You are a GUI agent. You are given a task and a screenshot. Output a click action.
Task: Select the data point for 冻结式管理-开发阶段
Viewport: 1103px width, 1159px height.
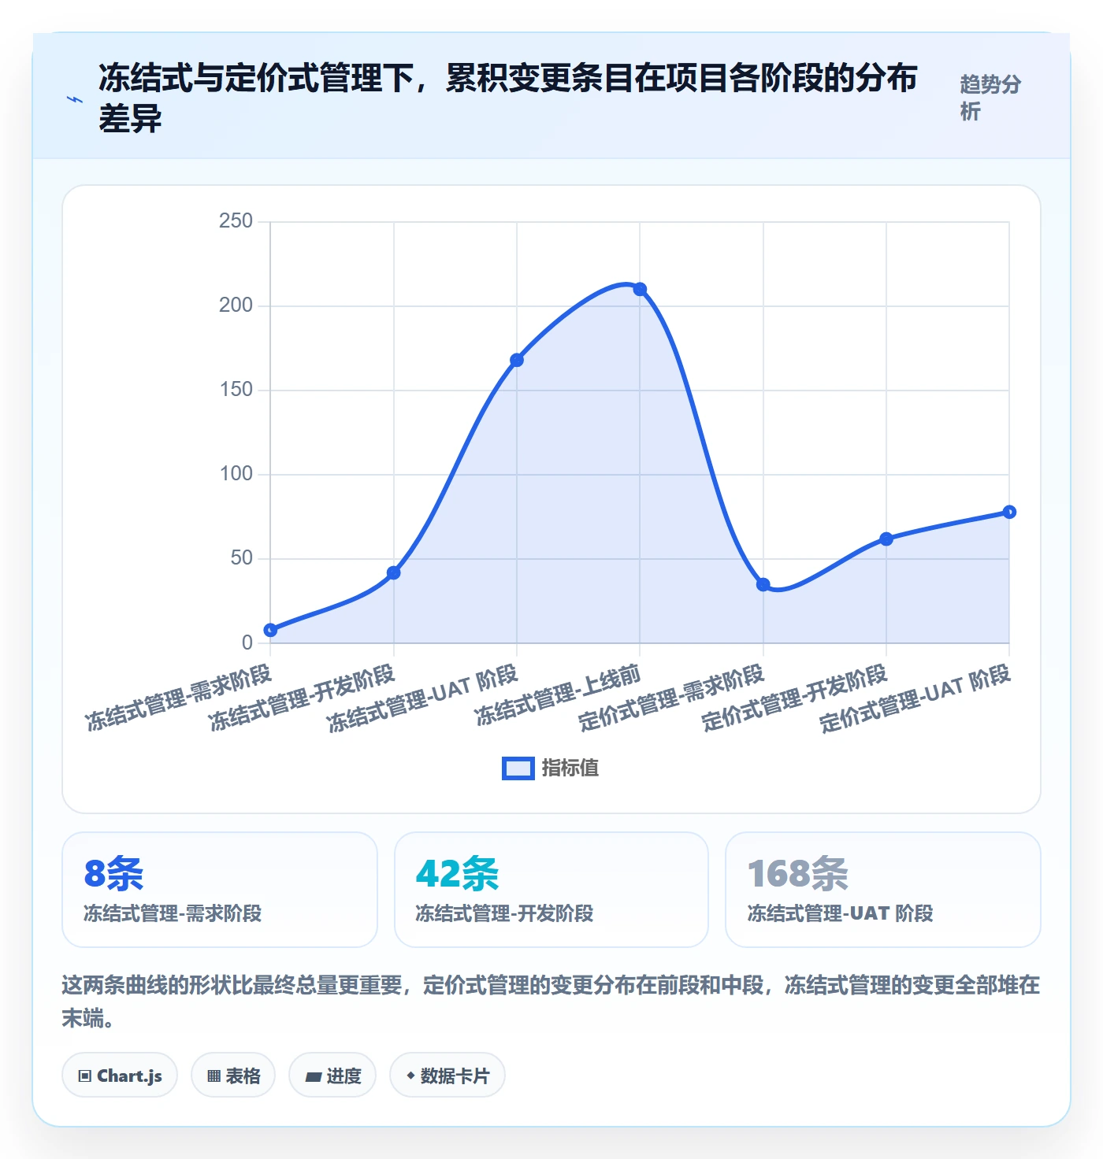click(394, 572)
